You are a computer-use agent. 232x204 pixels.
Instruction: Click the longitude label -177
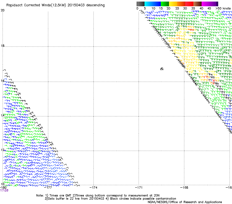coord(48,188)
